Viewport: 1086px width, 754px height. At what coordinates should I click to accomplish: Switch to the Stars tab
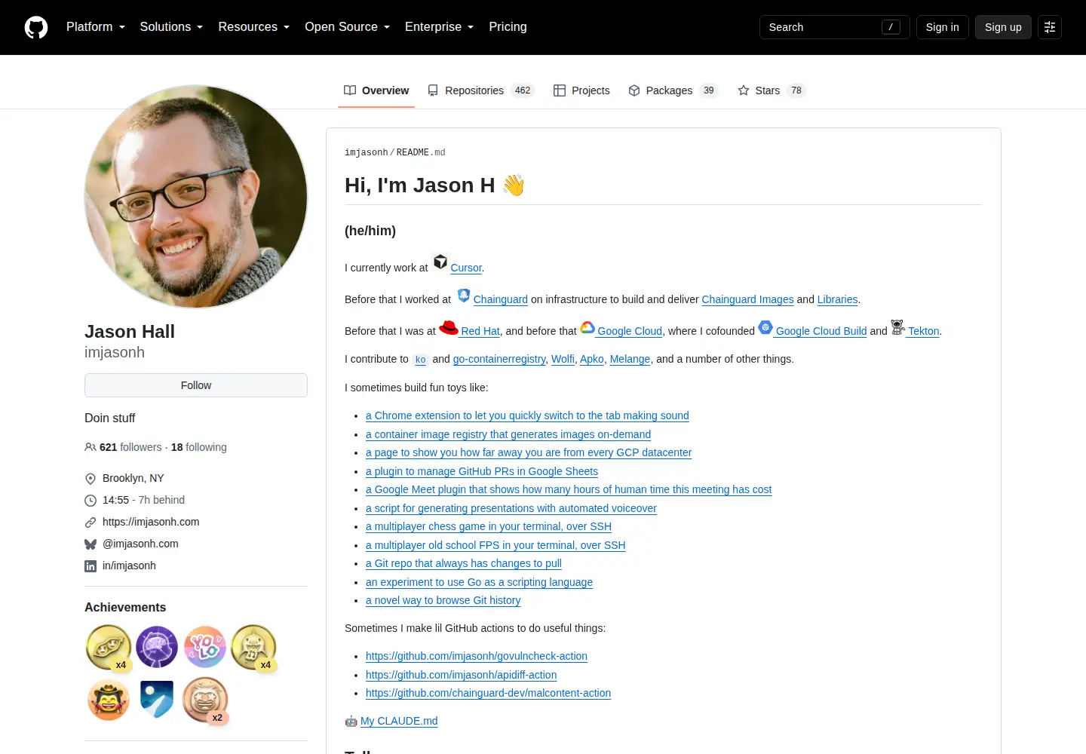click(x=772, y=90)
